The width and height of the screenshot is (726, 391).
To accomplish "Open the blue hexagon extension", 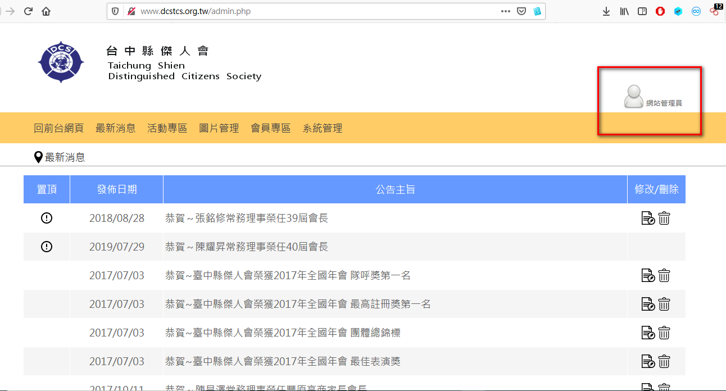I will point(678,11).
